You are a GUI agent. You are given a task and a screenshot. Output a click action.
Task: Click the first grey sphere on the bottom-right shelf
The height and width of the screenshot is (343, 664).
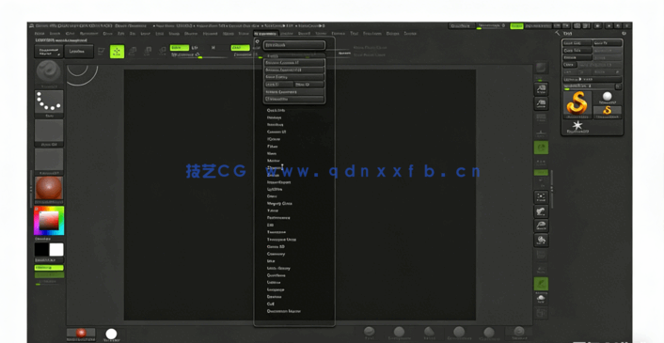click(x=370, y=333)
